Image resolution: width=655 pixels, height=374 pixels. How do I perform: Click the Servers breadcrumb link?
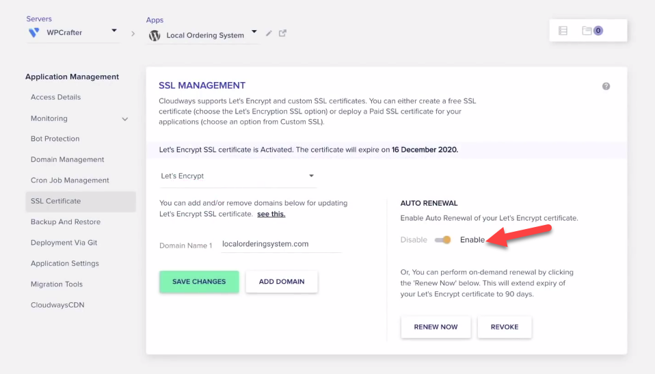(39, 19)
